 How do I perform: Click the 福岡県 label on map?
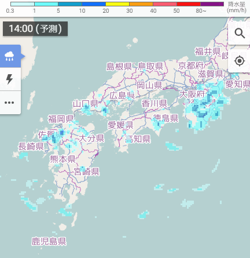pyautogui.click(x=61, y=119)
